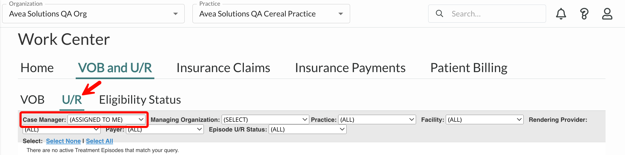Switch to the Home tab
The width and height of the screenshot is (625, 155).
37,68
